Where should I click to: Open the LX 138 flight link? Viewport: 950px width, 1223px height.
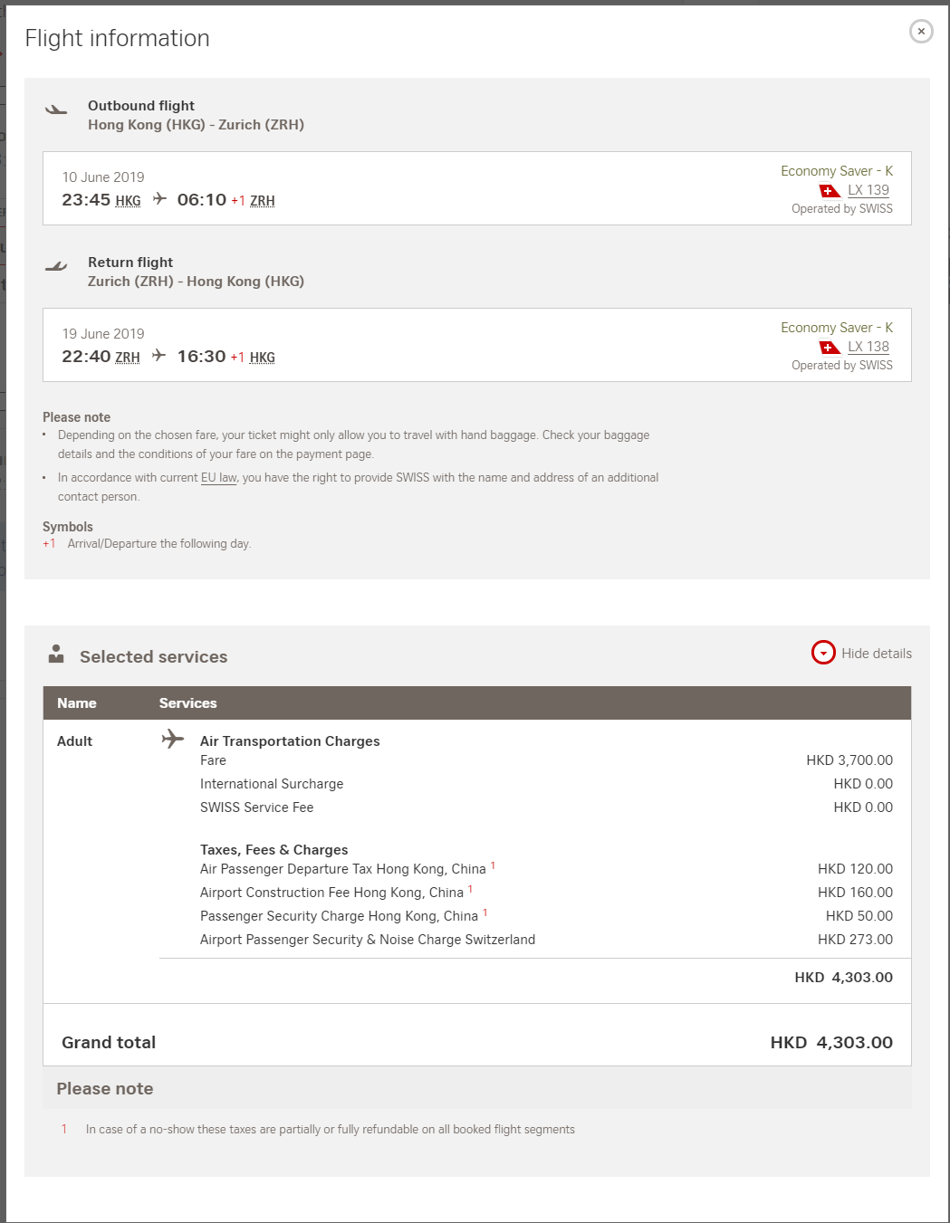pyautogui.click(x=868, y=347)
